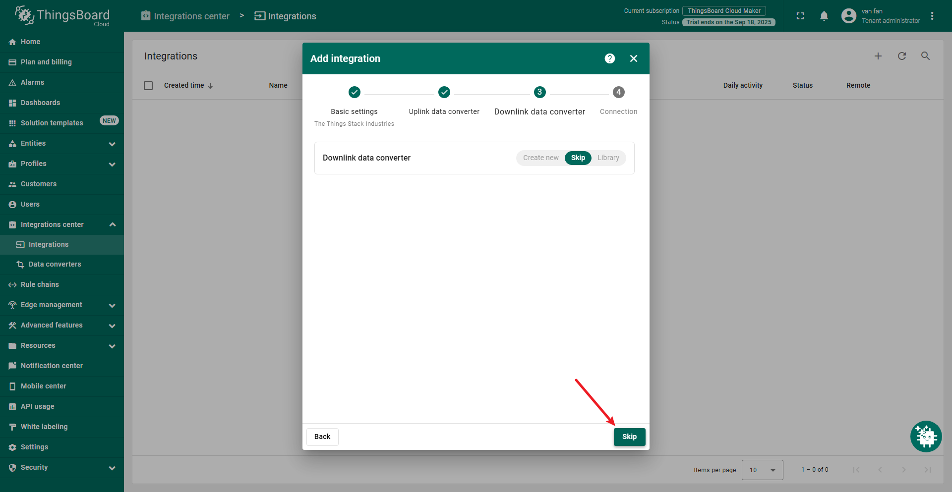This screenshot has height=492, width=952.
Task: Select Skip option in converter toggle
Action: click(578, 158)
